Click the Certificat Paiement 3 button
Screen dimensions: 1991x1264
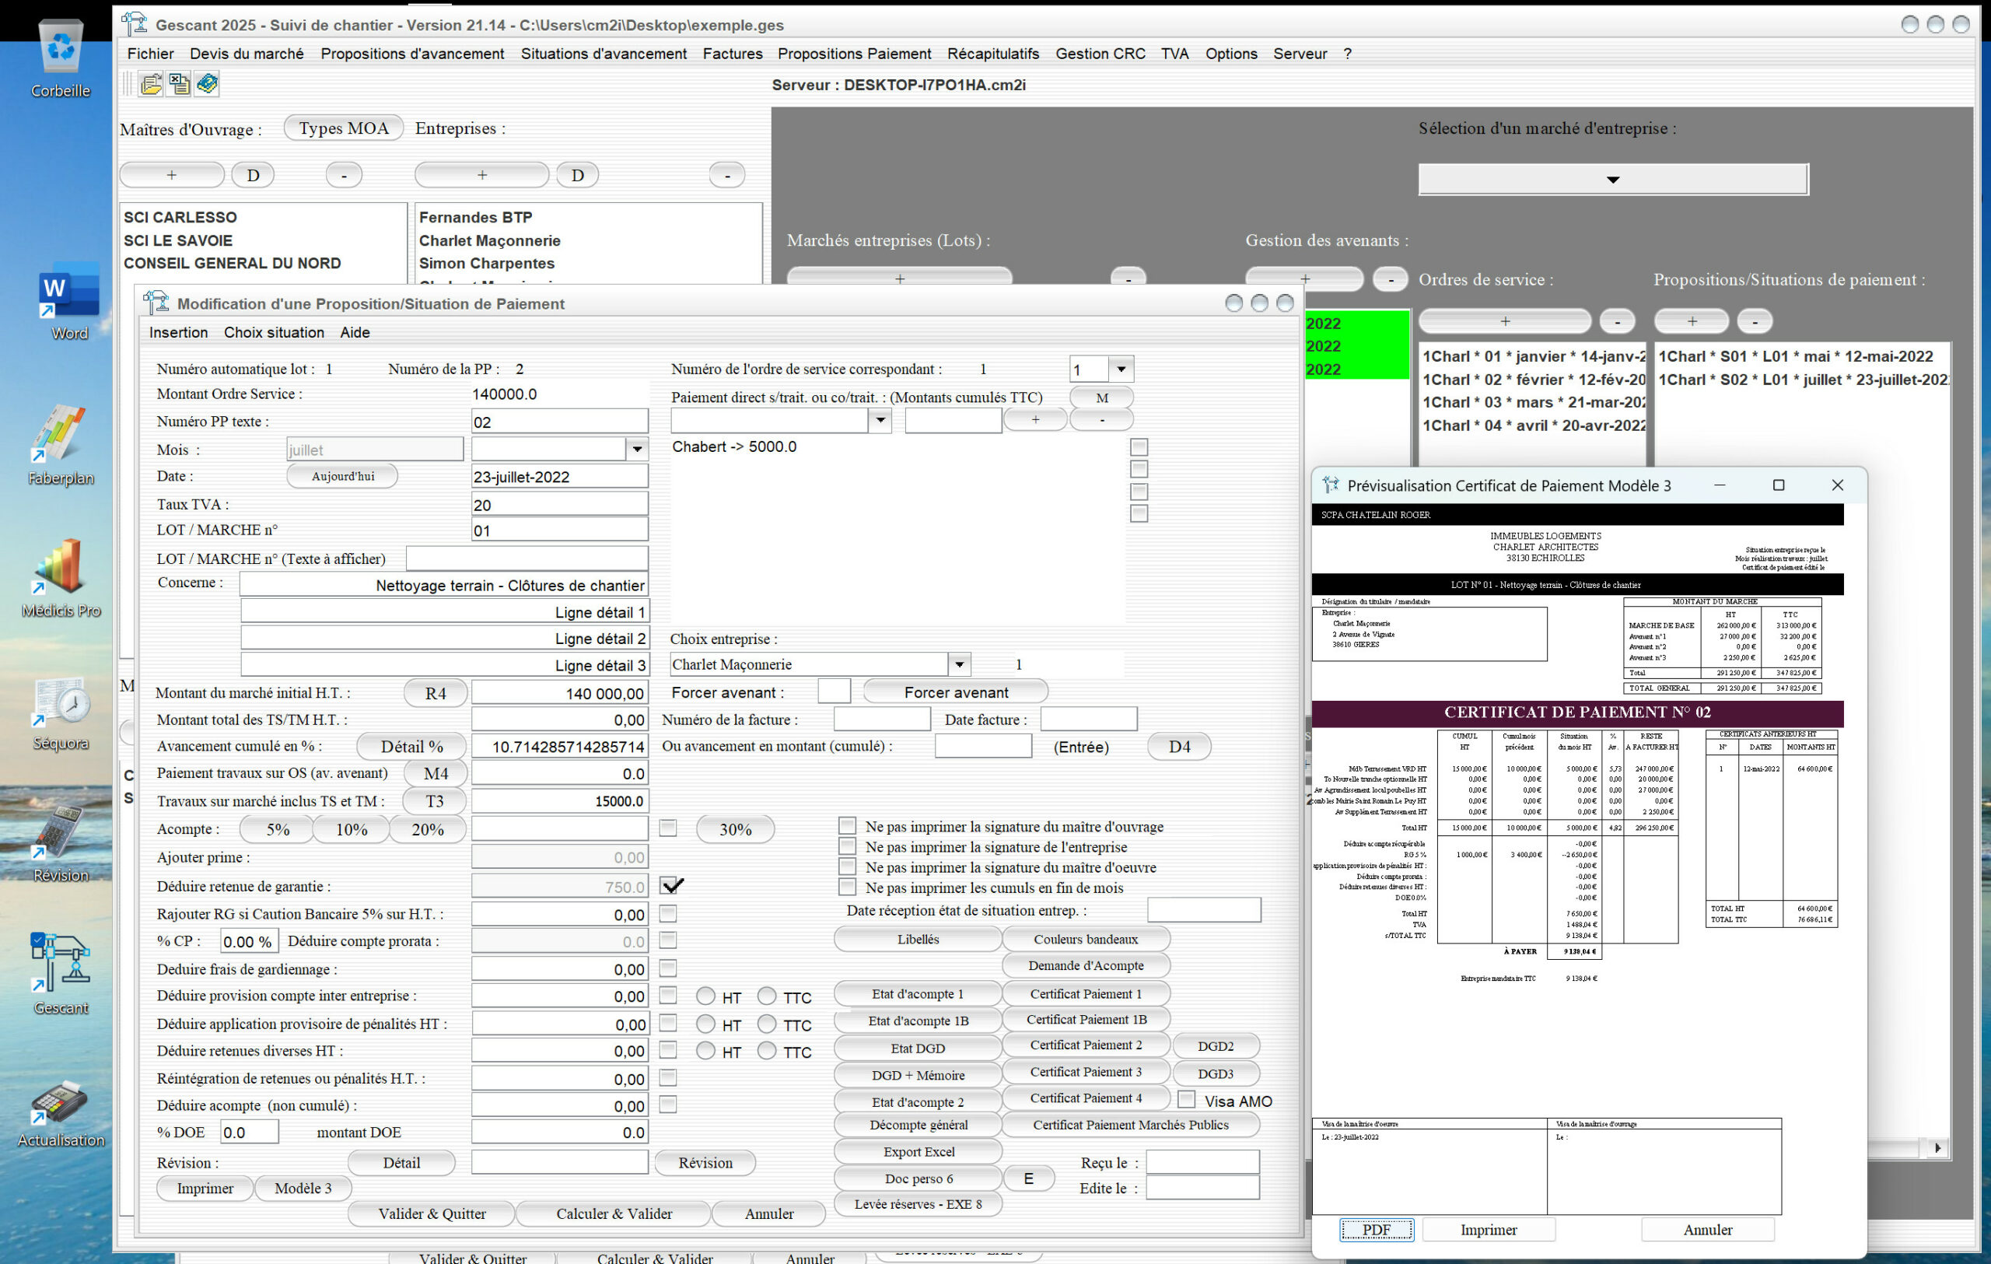click(x=1085, y=1071)
